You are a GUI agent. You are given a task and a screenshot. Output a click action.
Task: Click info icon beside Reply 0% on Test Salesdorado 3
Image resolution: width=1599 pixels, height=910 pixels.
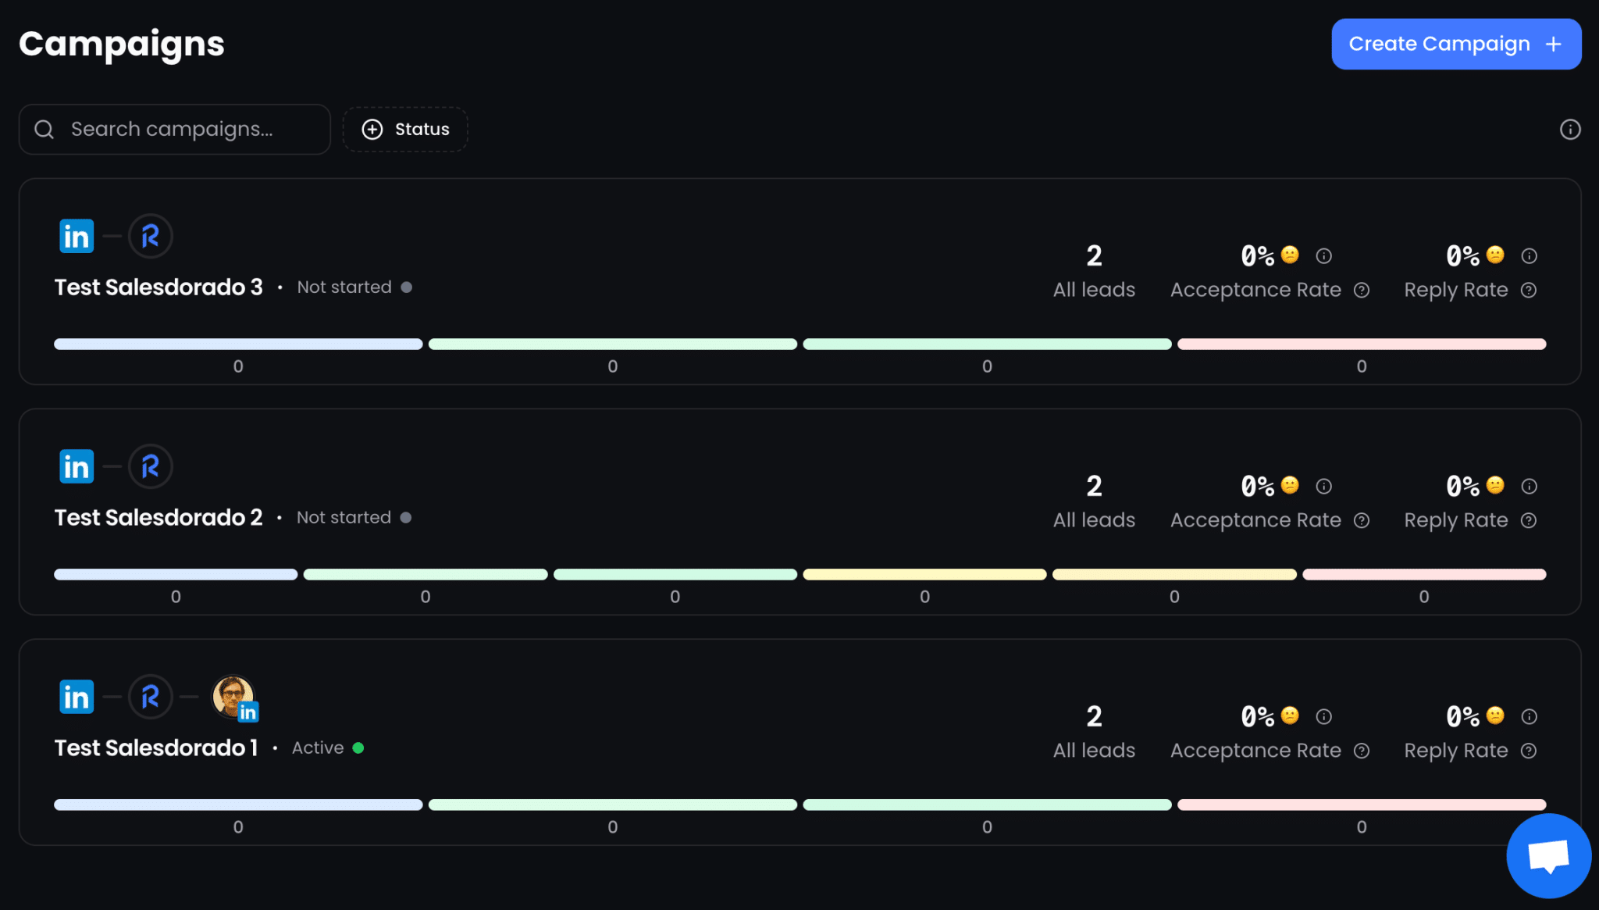coord(1529,255)
